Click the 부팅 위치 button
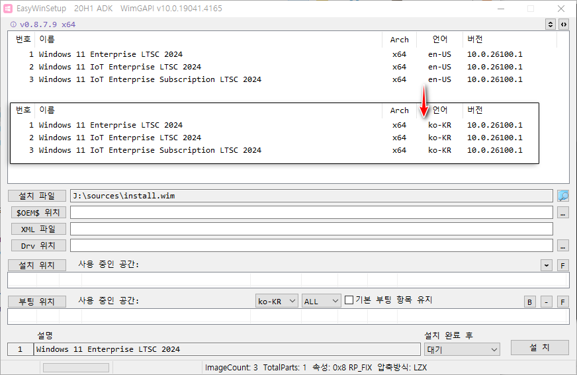 pyautogui.click(x=37, y=302)
